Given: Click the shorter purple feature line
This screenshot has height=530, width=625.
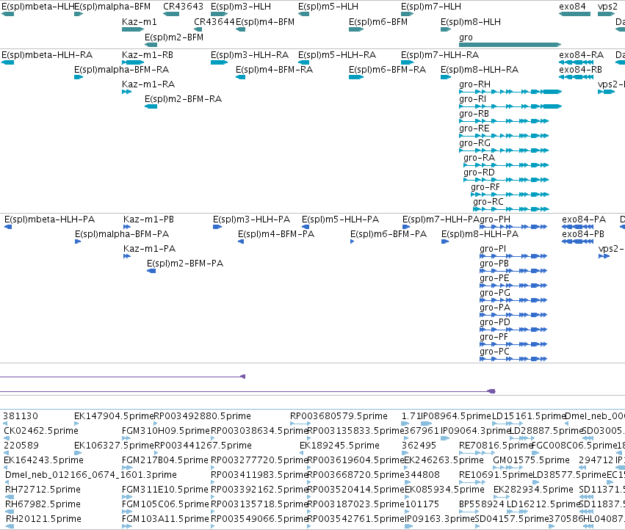Looking at the screenshot, I should [123, 377].
